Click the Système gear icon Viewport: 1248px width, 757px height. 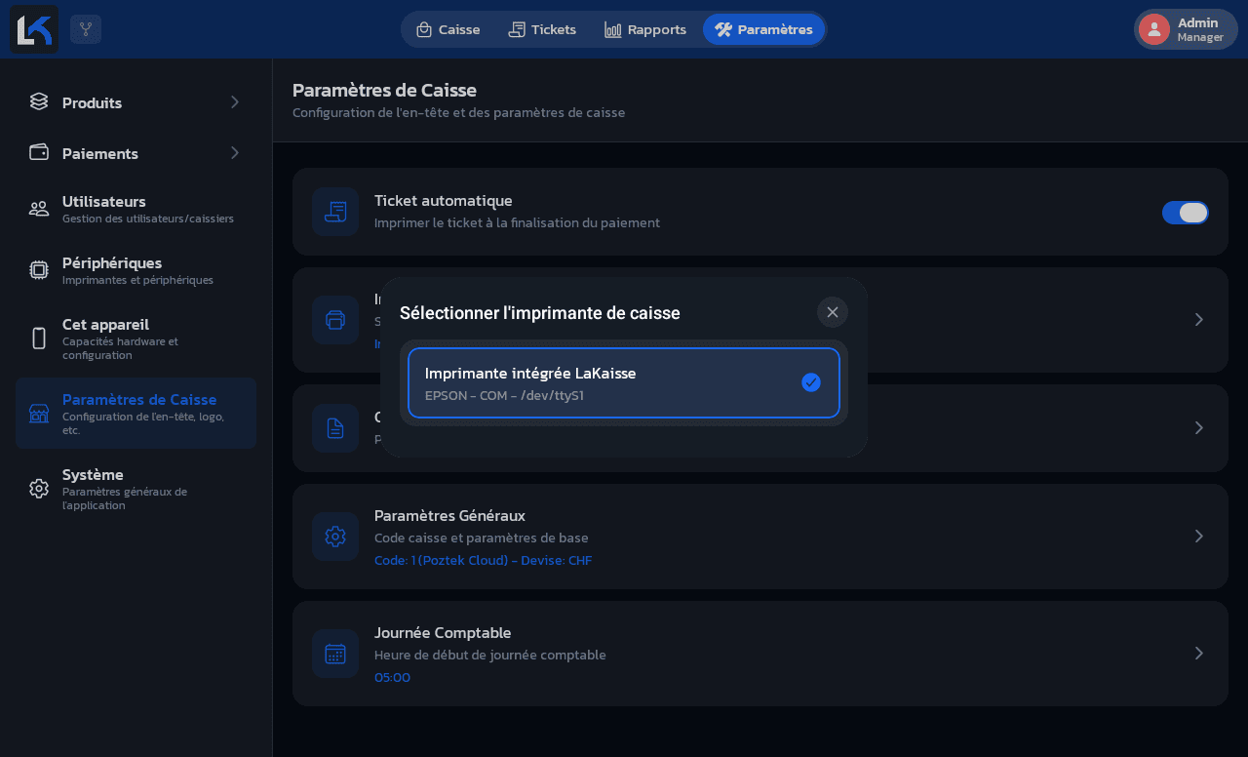[x=39, y=489]
